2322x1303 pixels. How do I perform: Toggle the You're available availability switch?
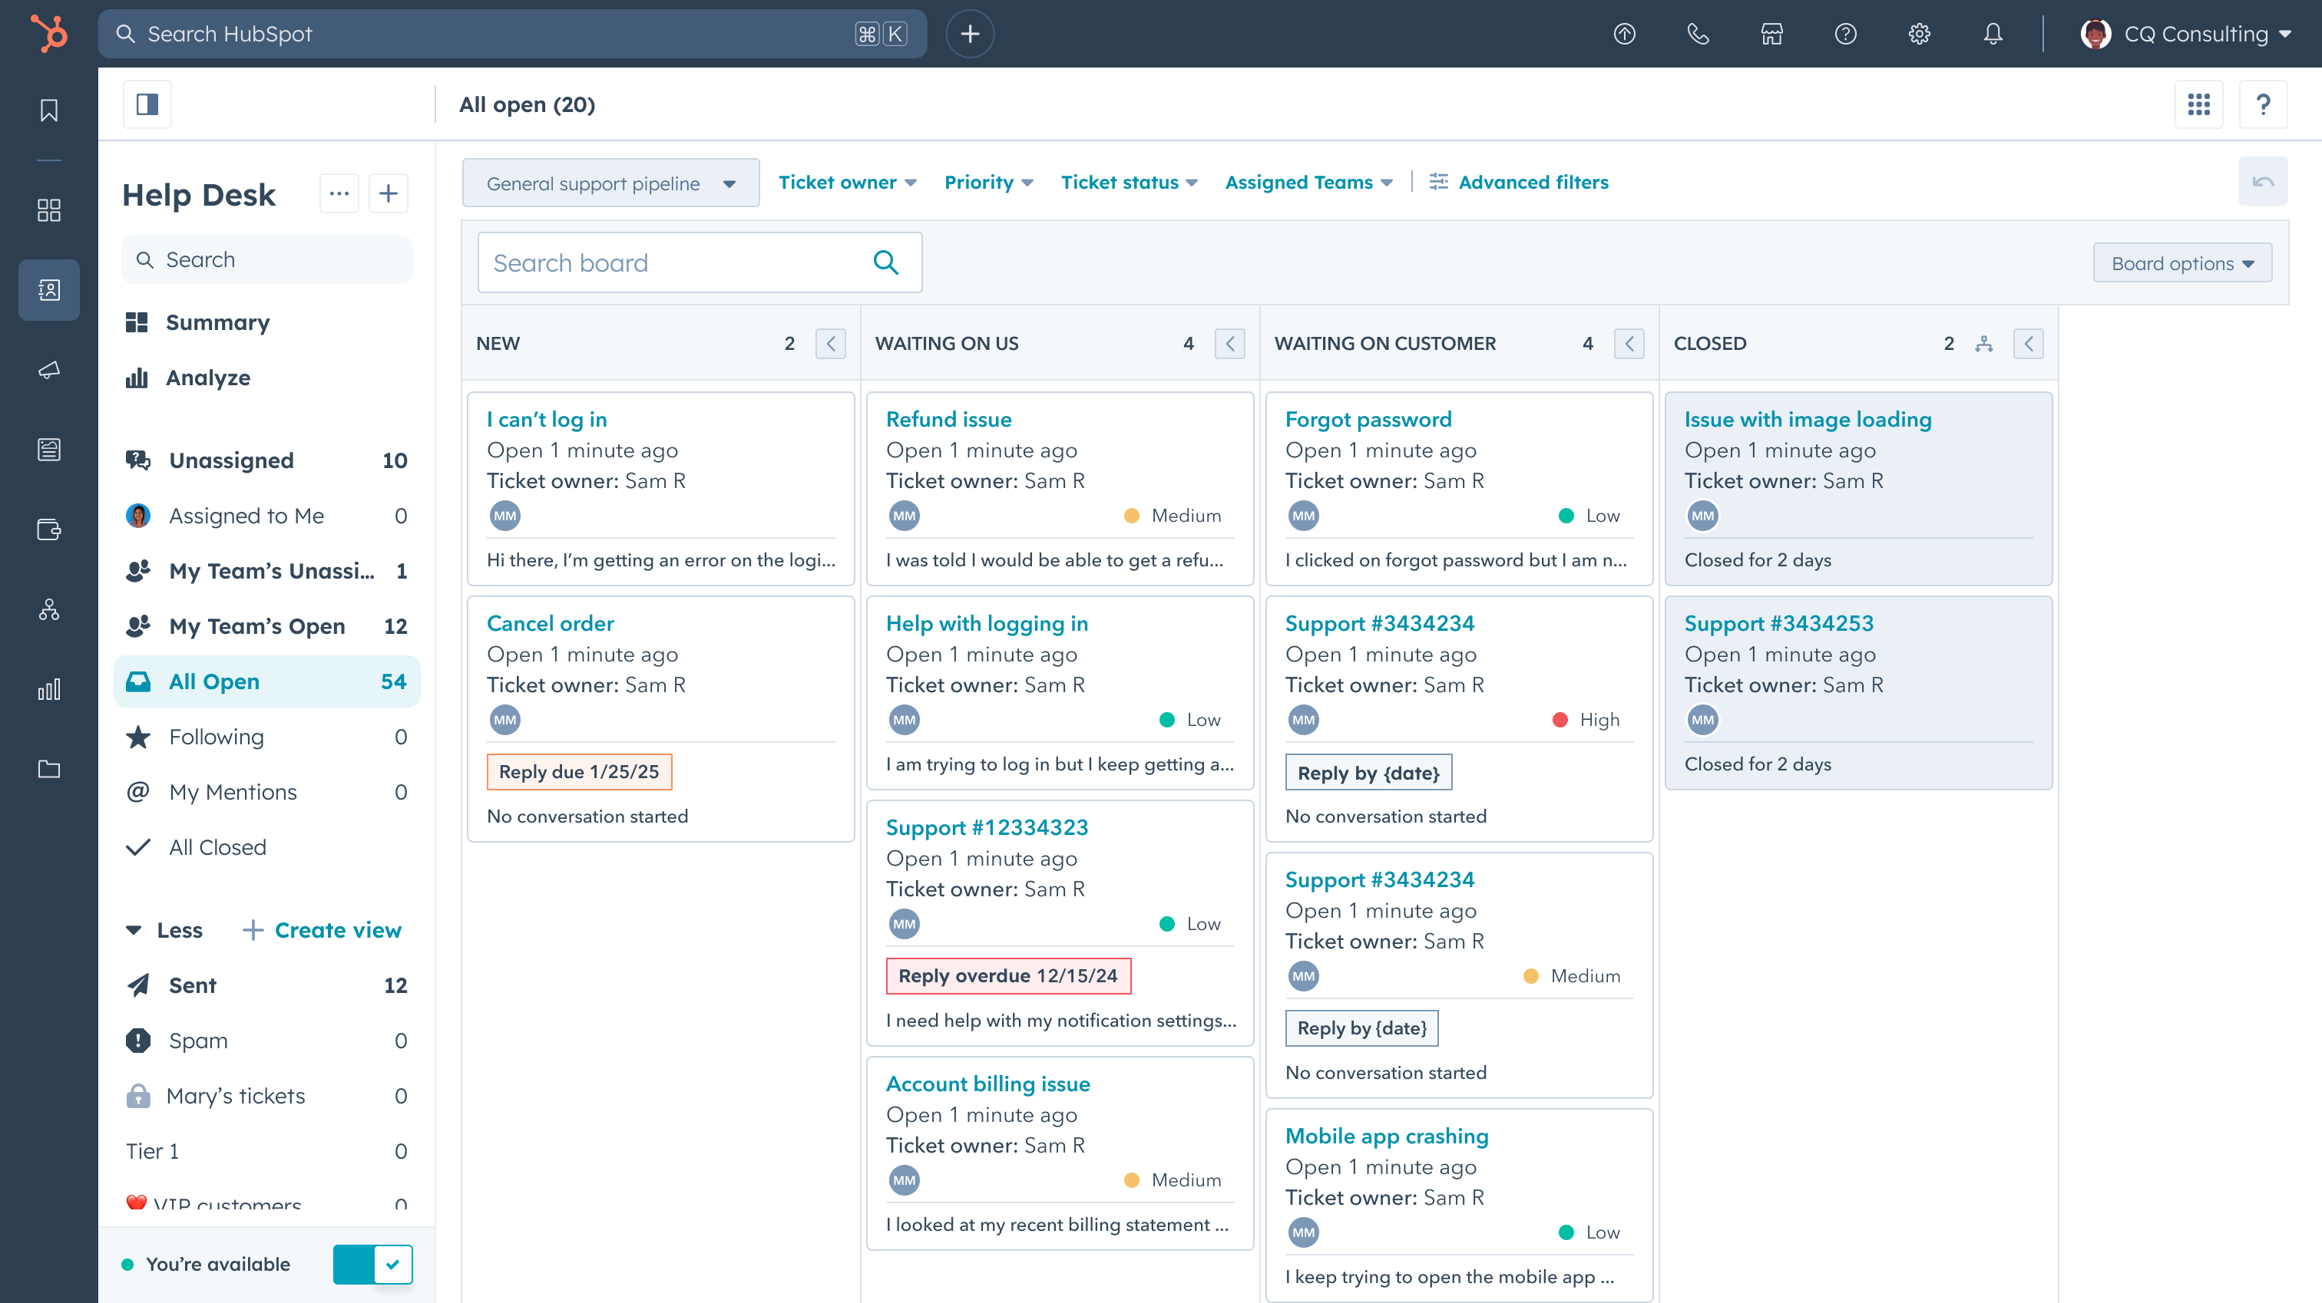(x=372, y=1265)
